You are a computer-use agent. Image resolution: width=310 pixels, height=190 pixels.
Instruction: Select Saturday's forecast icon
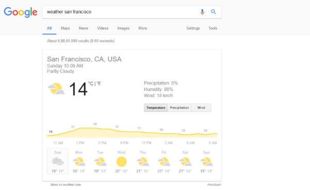tap(185, 162)
